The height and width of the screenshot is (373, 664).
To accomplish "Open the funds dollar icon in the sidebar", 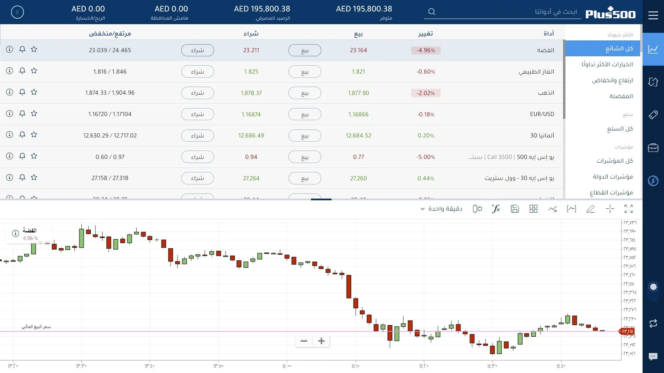I will (x=653, y=181).
